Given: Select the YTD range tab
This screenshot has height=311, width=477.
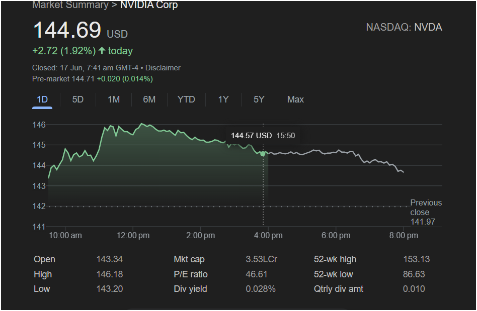Looking at the screenshot, I should (x=186, y=99).
